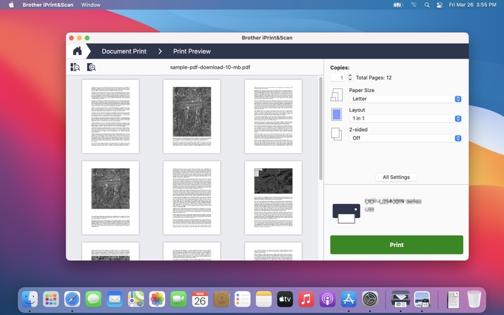Click the green Print button

[x=397, y=244]
